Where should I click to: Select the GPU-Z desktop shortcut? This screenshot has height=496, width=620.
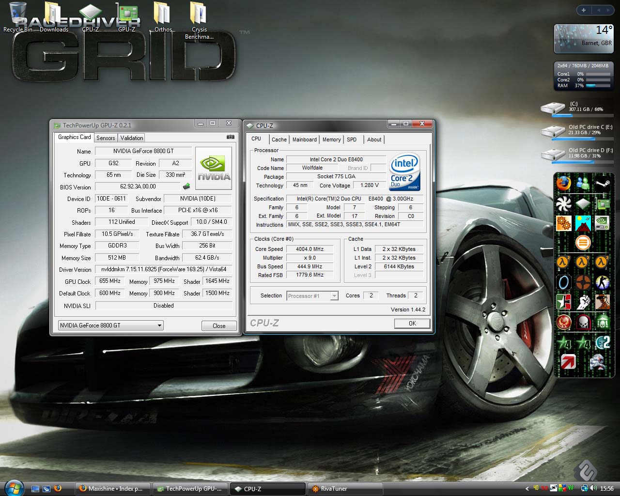127,17
